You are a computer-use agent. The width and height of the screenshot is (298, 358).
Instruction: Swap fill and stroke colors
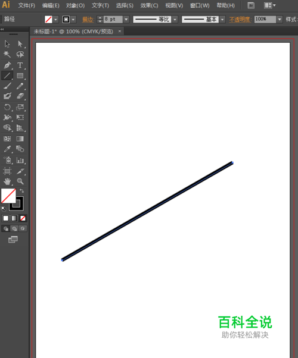(21, 191)
